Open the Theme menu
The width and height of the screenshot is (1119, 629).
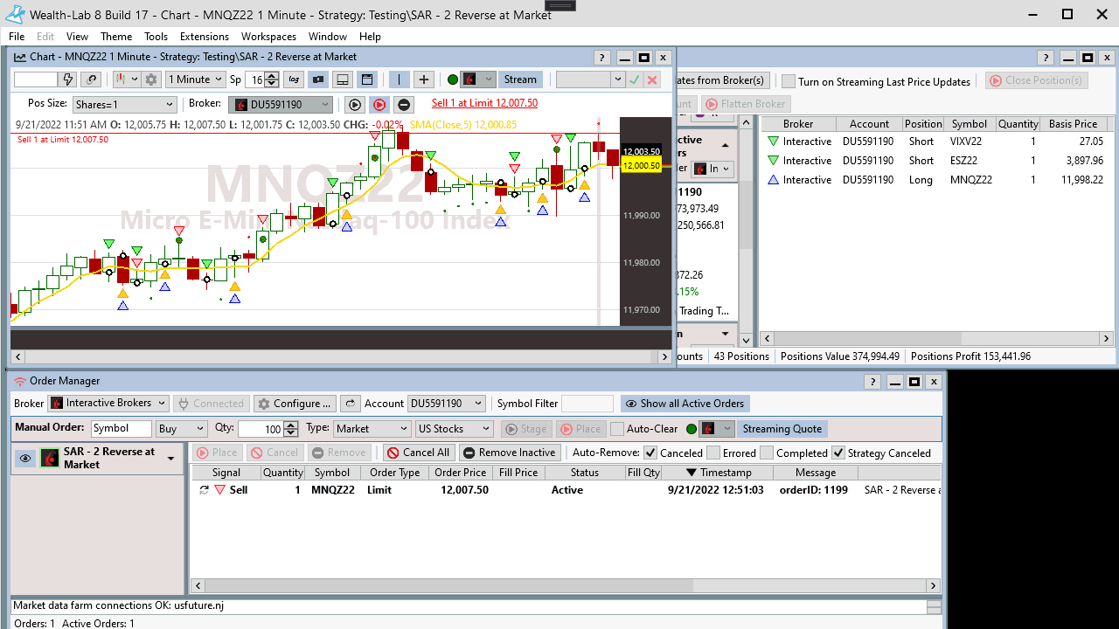coord(116,37)
